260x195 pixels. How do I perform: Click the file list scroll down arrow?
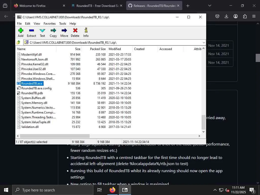pyautogui.click(x=203, y=132)
